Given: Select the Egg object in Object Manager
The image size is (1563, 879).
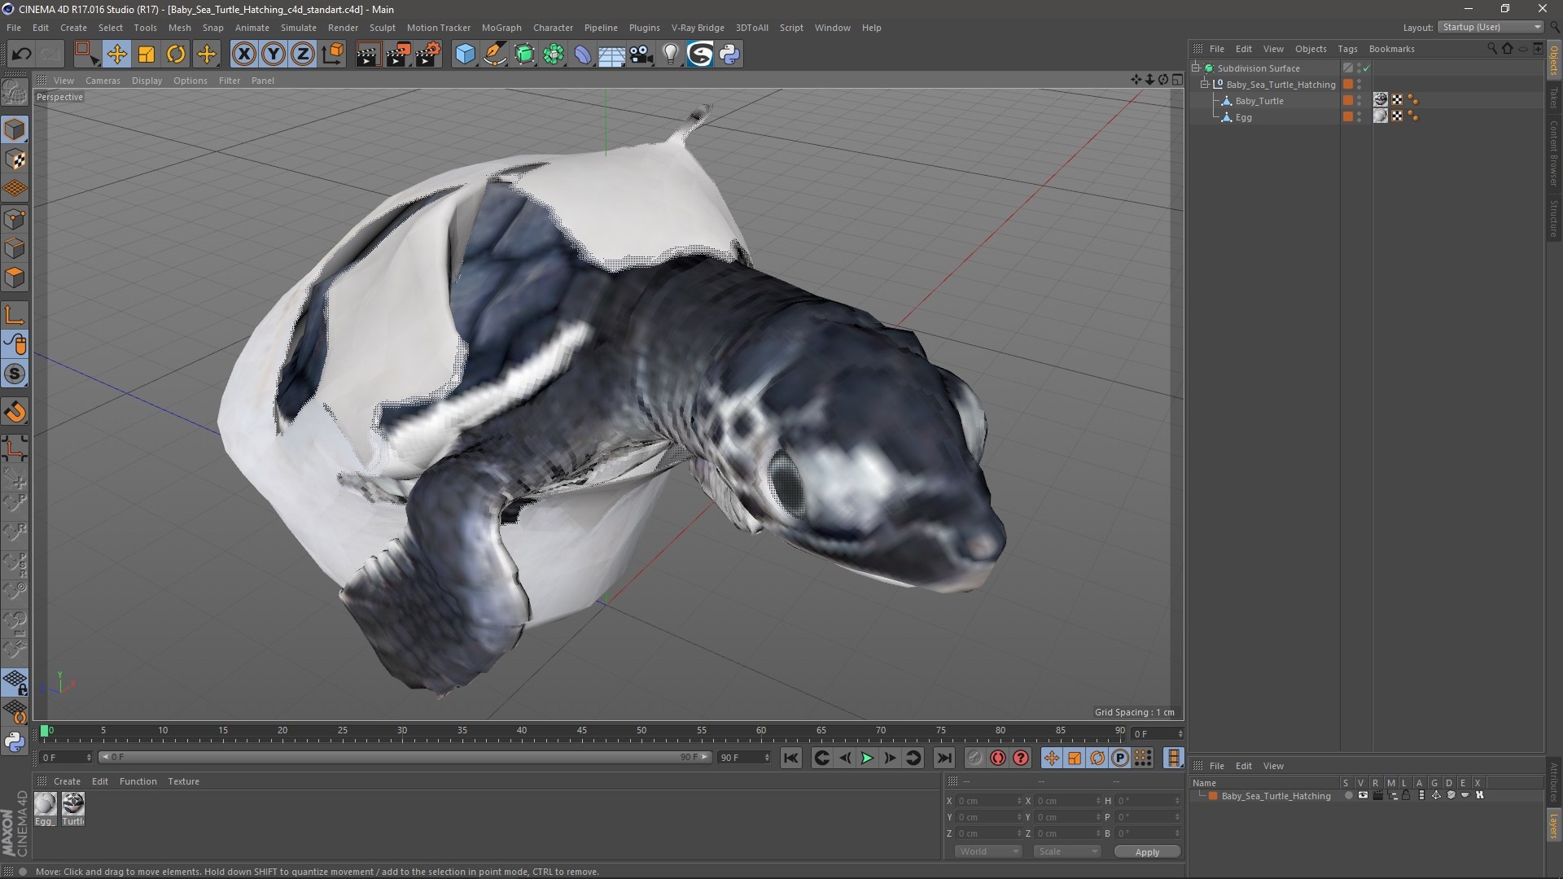Looking at the screenshot, I should (1244, 117).
